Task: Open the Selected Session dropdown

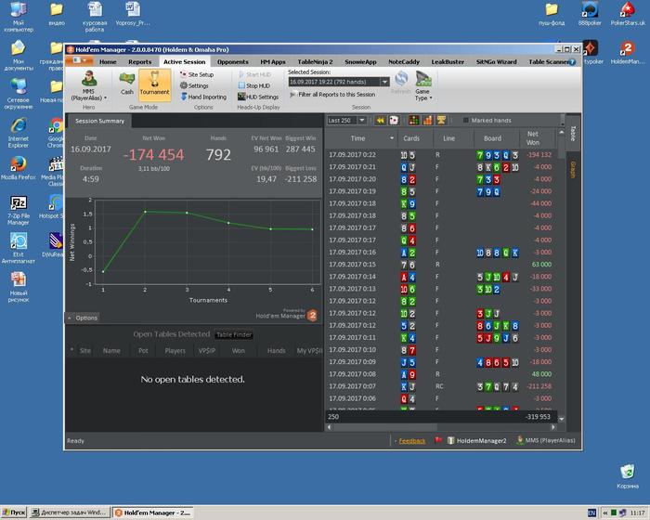Action: (384, 82)
